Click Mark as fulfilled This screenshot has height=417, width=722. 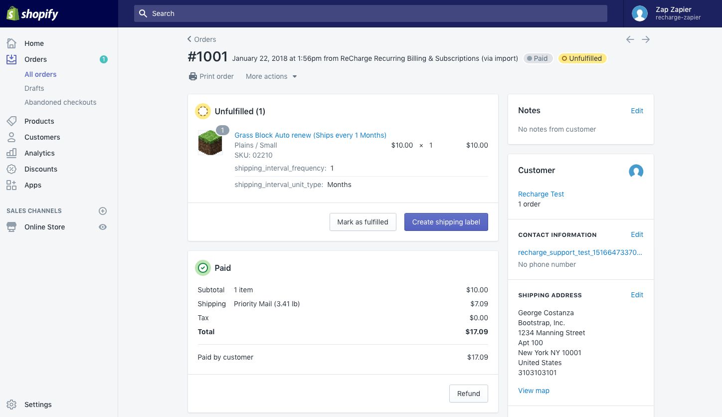point(362,222)
